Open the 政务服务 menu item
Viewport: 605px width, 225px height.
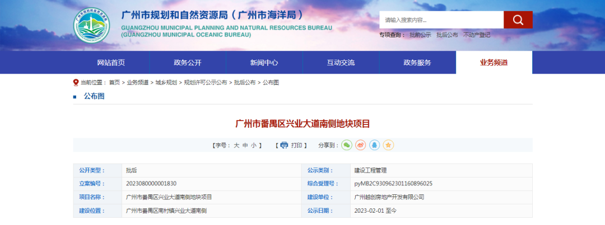pyautogui.click(x=417, y=63)
